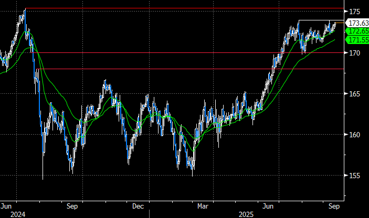Click the 165 label on price axis
This screenshot has height=218, width=369.
coord(354,94)
